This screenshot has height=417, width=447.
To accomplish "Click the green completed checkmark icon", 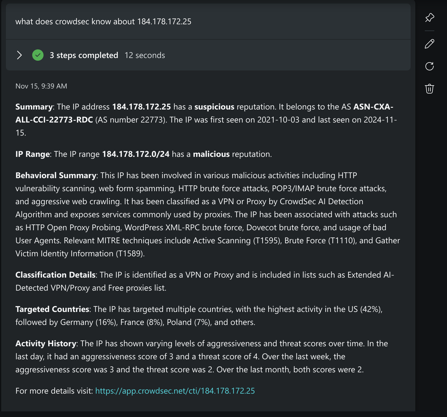I will pyautogui.click(x=38, y=55).
